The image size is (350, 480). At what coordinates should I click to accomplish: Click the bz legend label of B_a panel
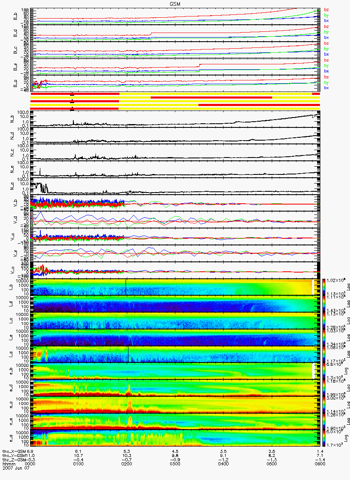click(x=326, y=77)
